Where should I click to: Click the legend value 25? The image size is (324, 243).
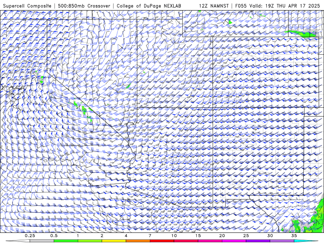246,236
